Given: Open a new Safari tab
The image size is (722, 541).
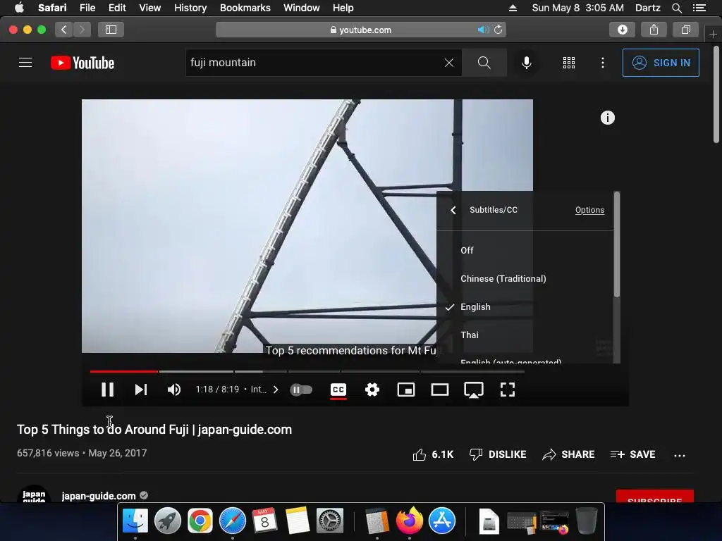Looking at the screenshot, I should [x=713, y=34].
